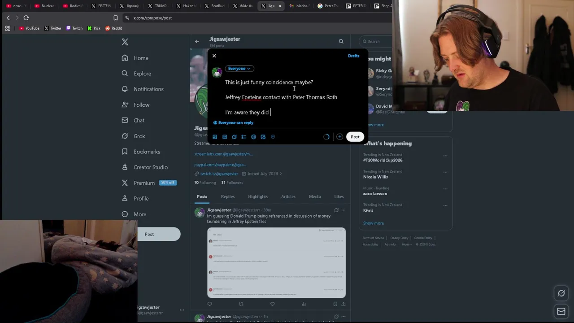
Task: Open Creator Studio in sidebar
Action: click(x=144, y=167)
